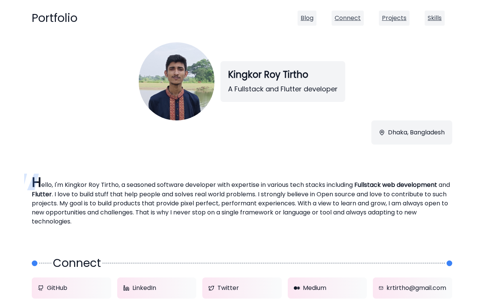Click the bold Fullstack web development text
Viewport: 484px width, 302px height.
click(396, 185)
